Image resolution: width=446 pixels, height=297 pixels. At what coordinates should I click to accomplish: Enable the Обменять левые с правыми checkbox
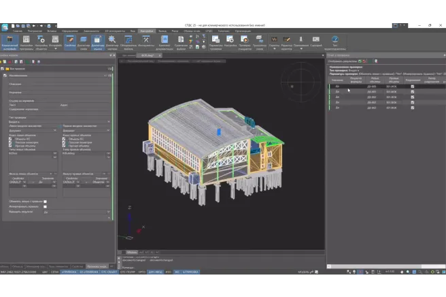tap(46, 202)
